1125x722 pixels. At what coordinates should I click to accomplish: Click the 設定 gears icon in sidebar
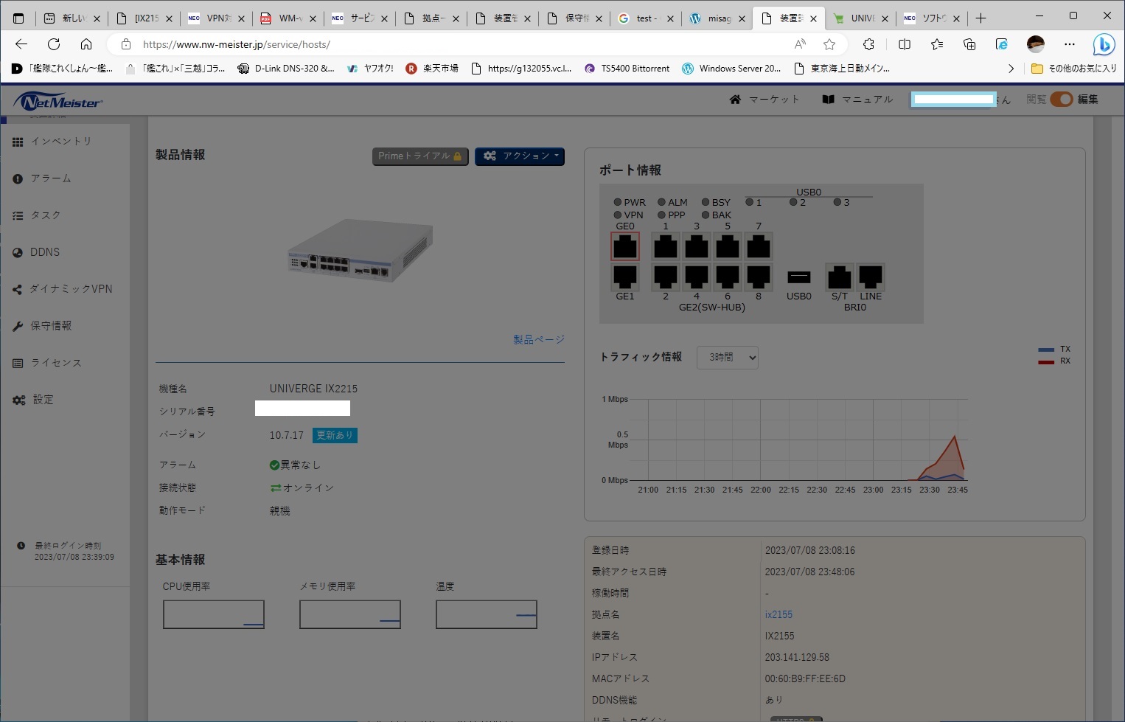[x=18, y=400]
